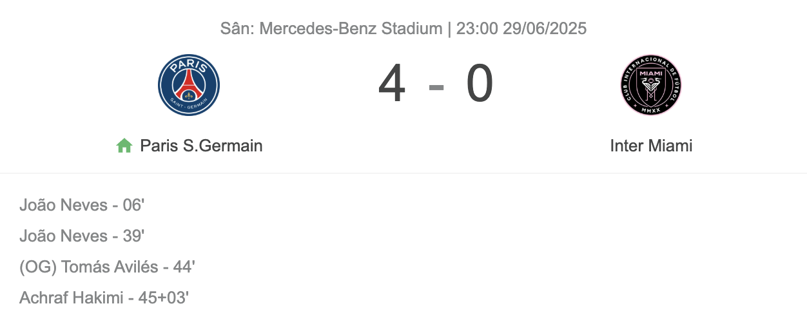Click the 'Sân:' venue label
This screenshot has height=335, width=807.
[238, 28]
